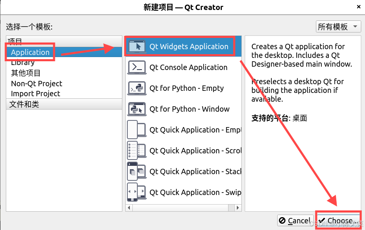Click the 文件和类 section header
This screenshot has height=230, width=365.
pyautogui.click(x=64, y=104)
